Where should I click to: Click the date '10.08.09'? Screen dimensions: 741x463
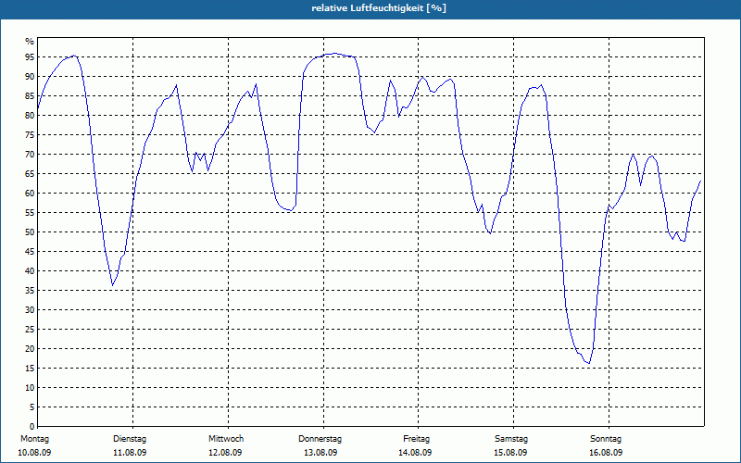point(34,453)
